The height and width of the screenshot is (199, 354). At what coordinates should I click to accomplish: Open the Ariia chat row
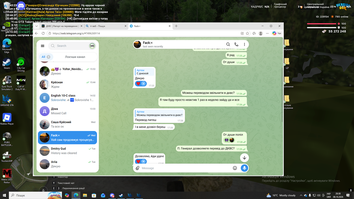[67, 164]
